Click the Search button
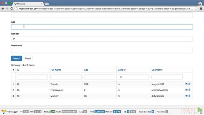Screen dimensions: 204x115 click(17, 58)
